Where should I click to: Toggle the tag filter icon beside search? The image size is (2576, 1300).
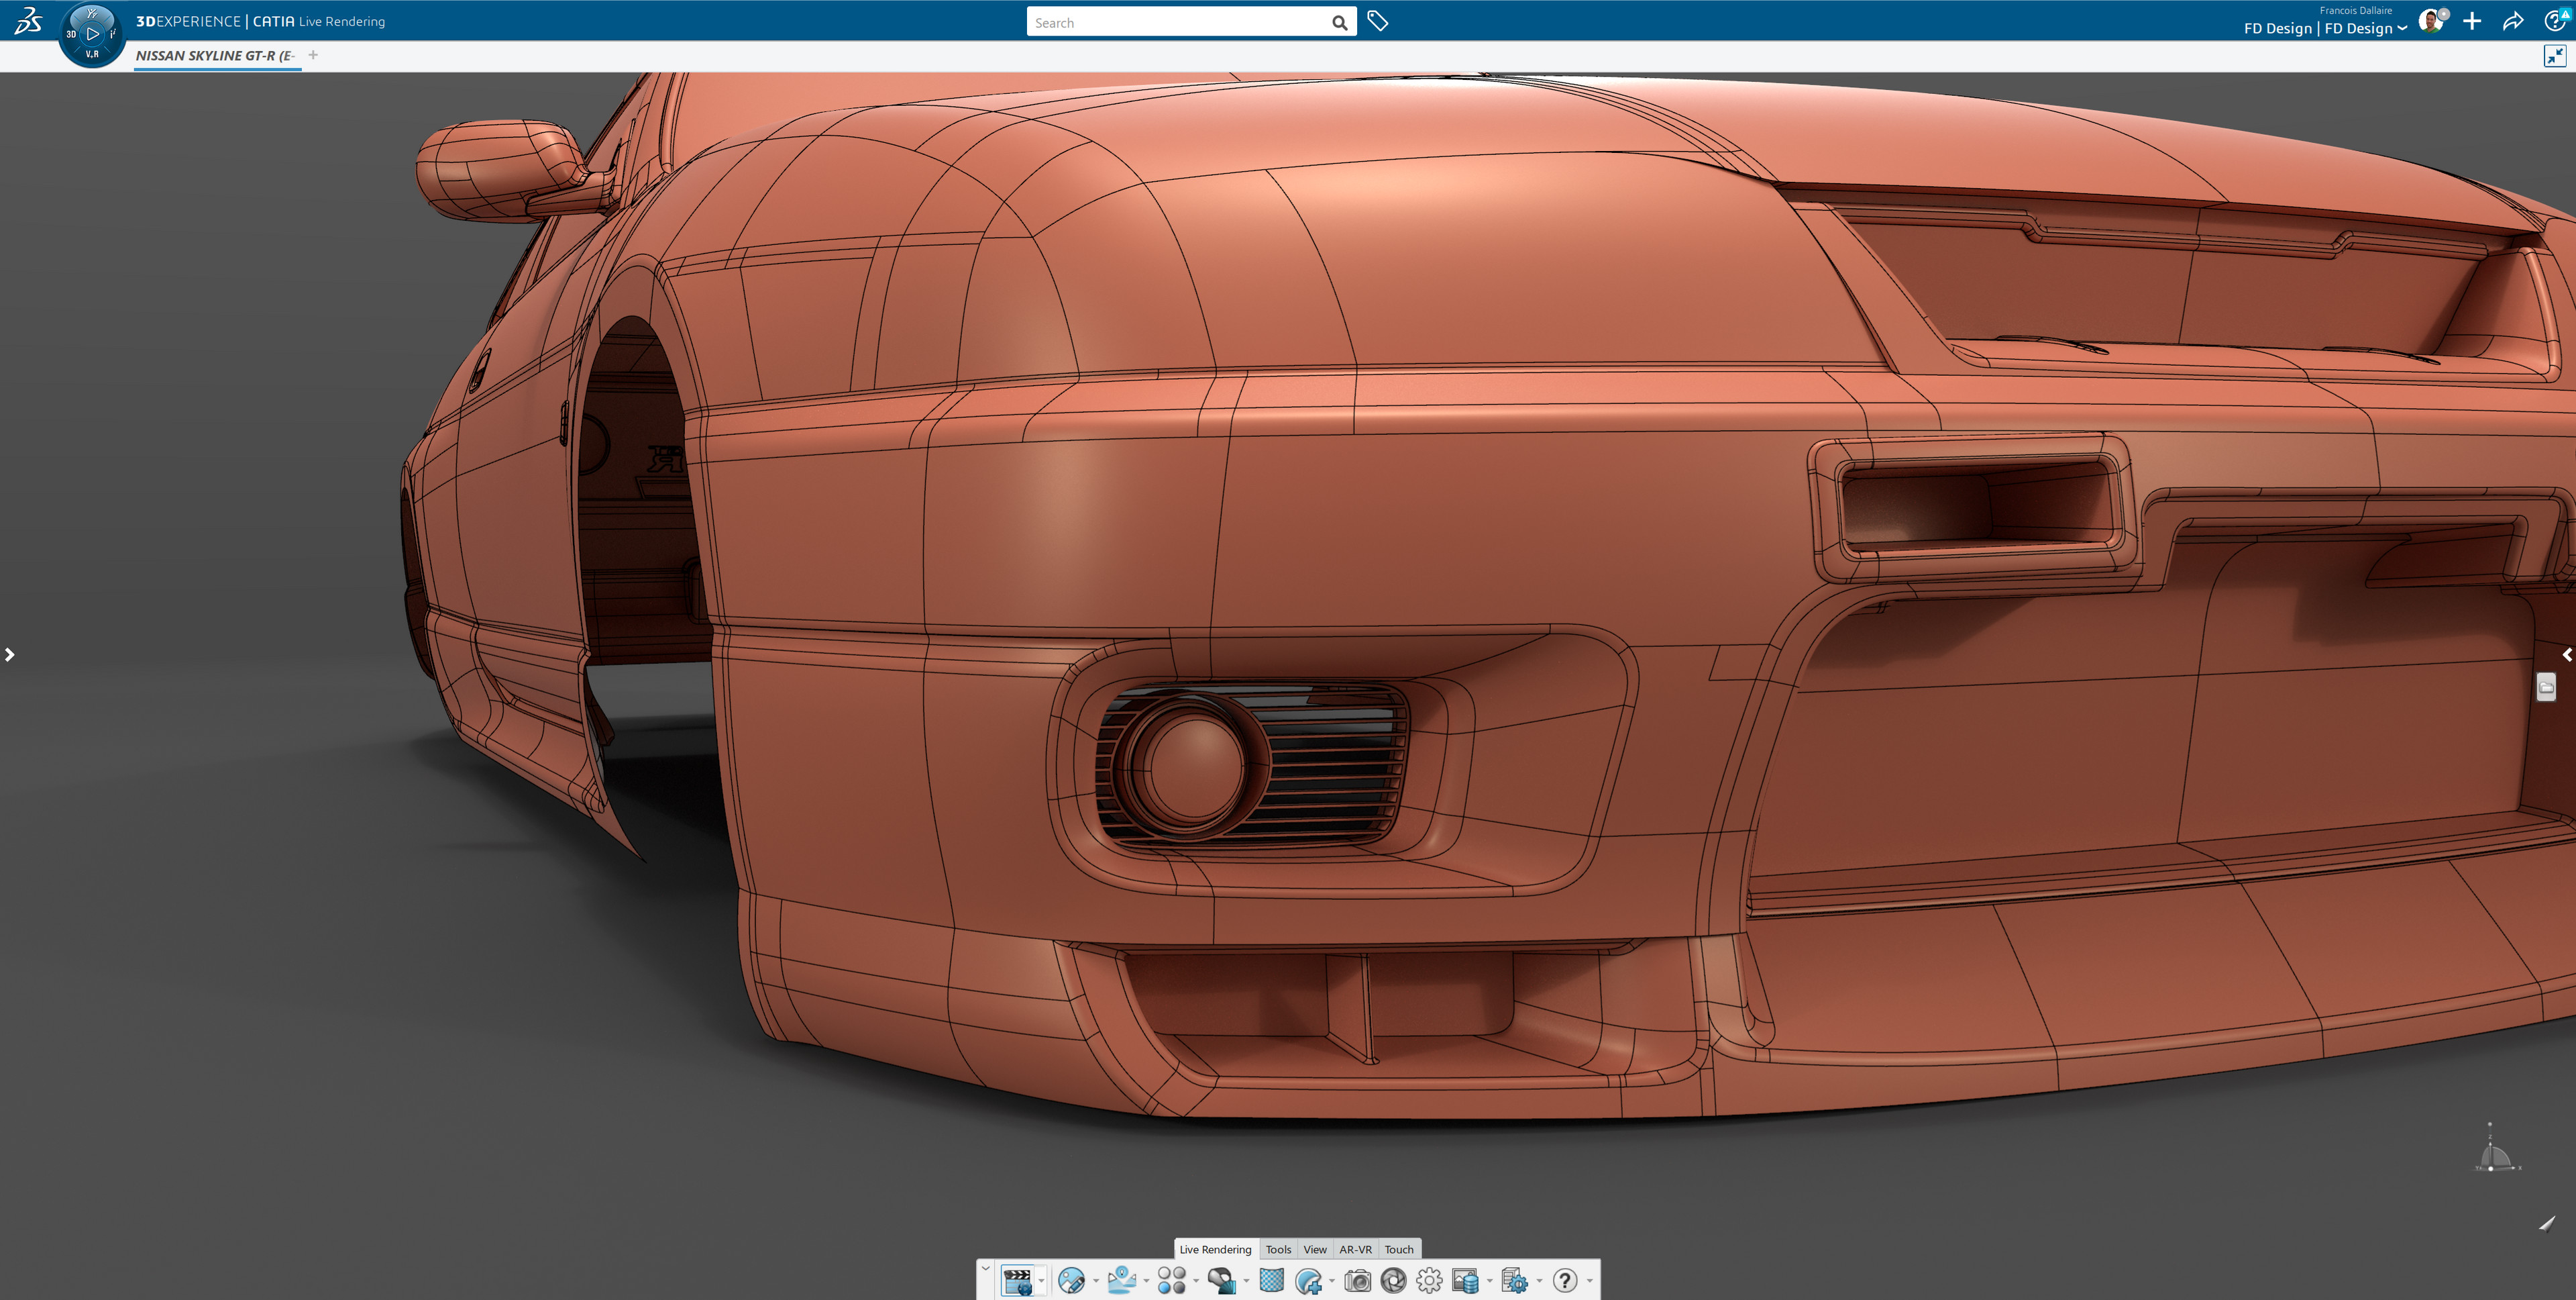tap(1377, 20)
